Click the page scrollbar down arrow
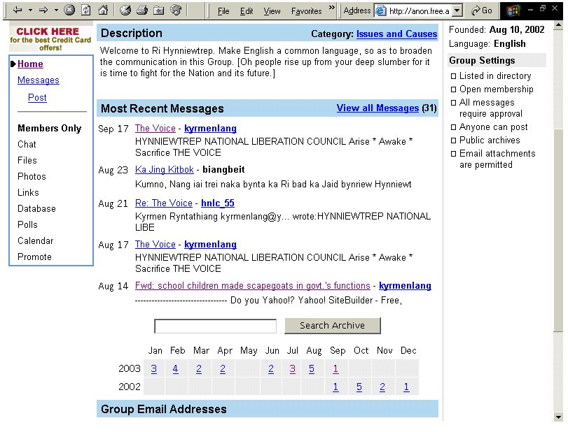This screenshot has width=568, height=432. pyautogui.click(x=558, y=417)
